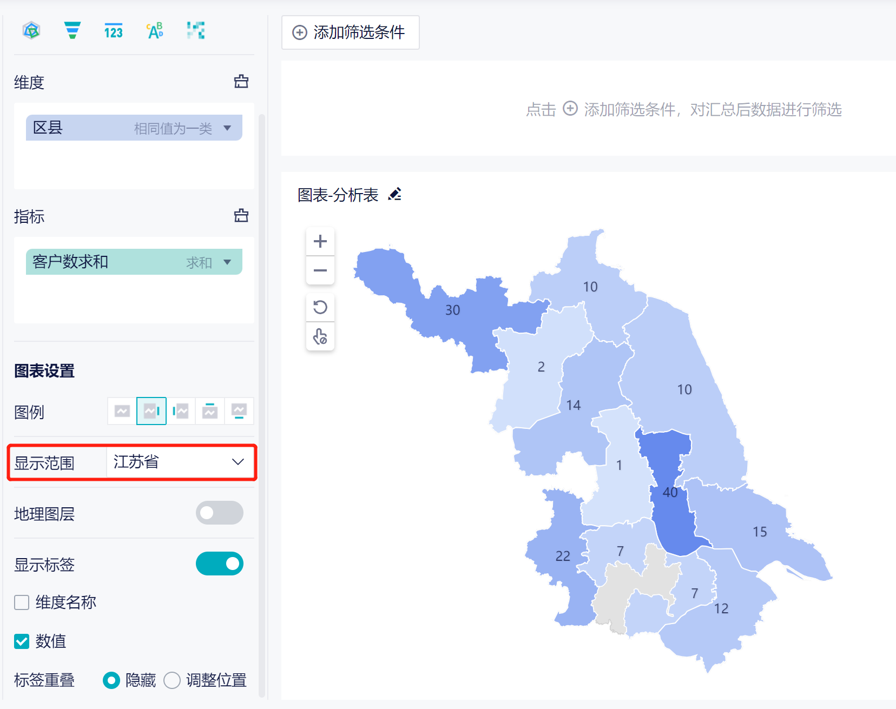Open the 客户数求和 aggregation dropdown

coord(227,262)
